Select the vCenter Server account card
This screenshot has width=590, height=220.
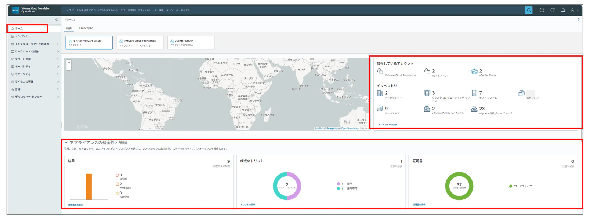[191, 43]
